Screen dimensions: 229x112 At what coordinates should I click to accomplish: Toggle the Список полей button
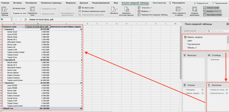(211, 8)
